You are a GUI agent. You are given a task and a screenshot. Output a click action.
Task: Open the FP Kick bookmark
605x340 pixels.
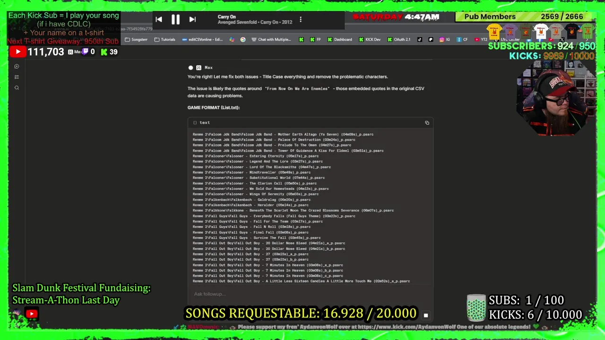point(315,40)
